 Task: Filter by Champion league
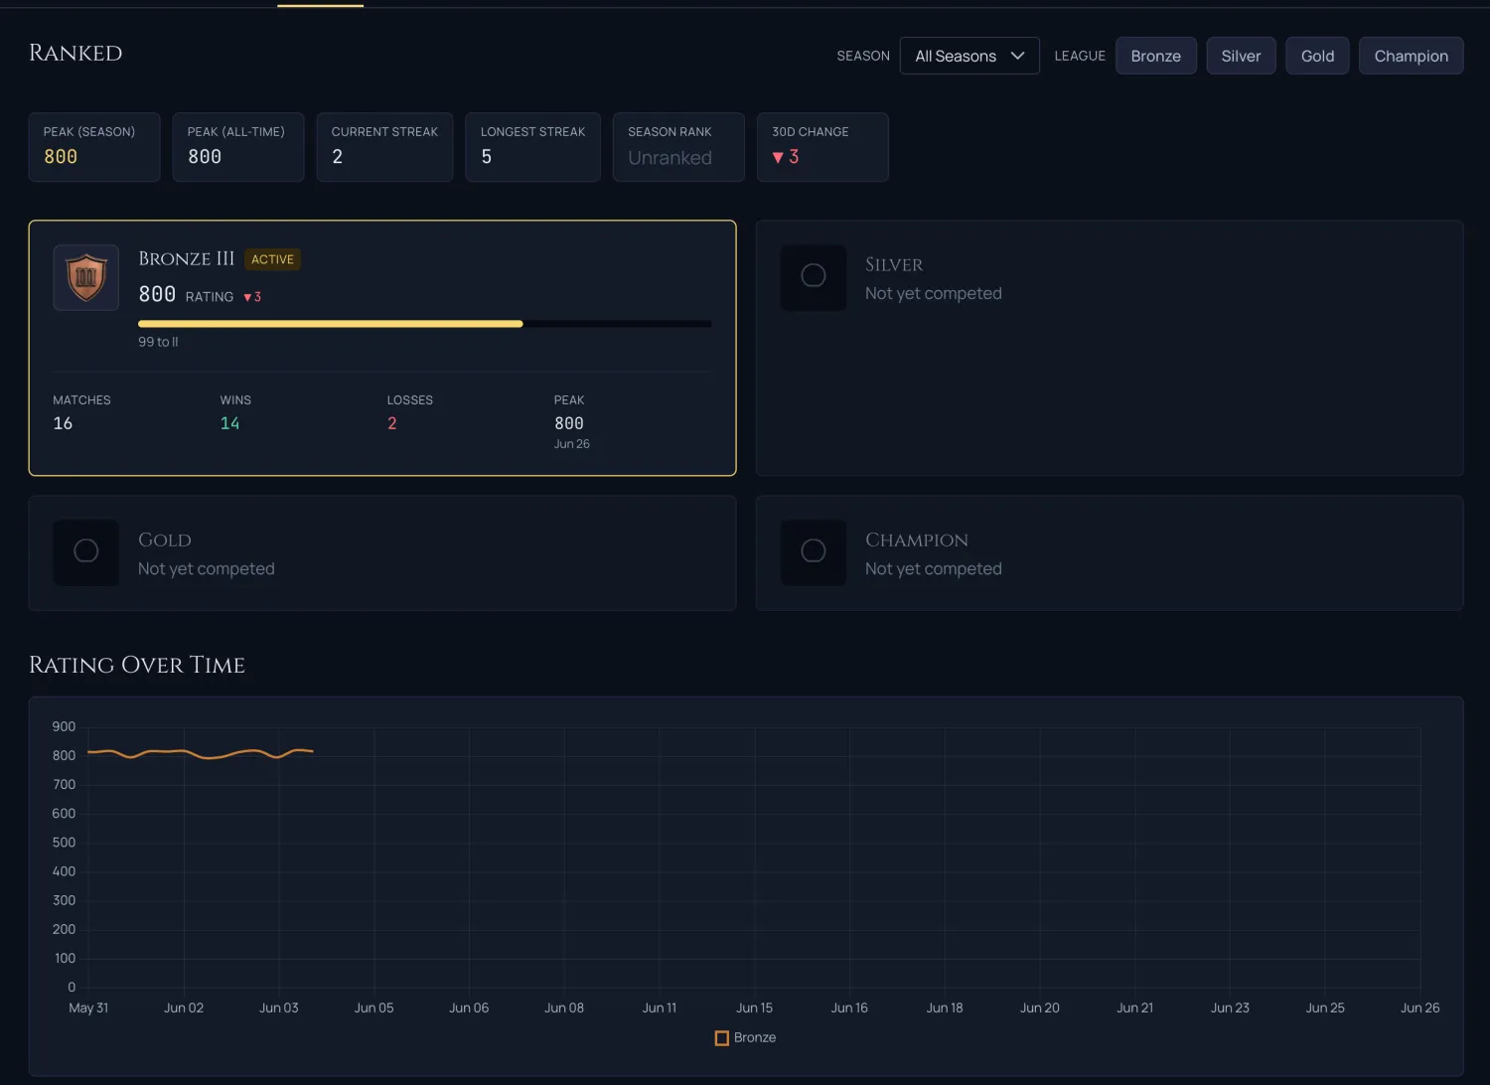(x=1411, y=56)
